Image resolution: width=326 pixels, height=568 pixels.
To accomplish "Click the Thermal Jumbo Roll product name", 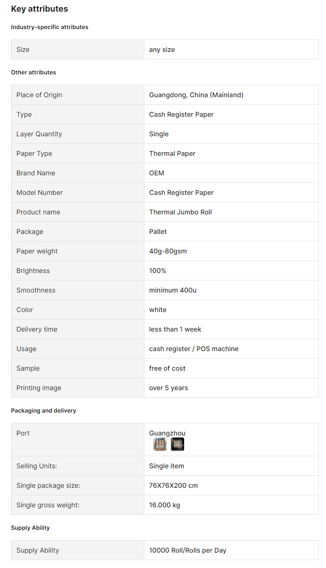I will [180, 212].
